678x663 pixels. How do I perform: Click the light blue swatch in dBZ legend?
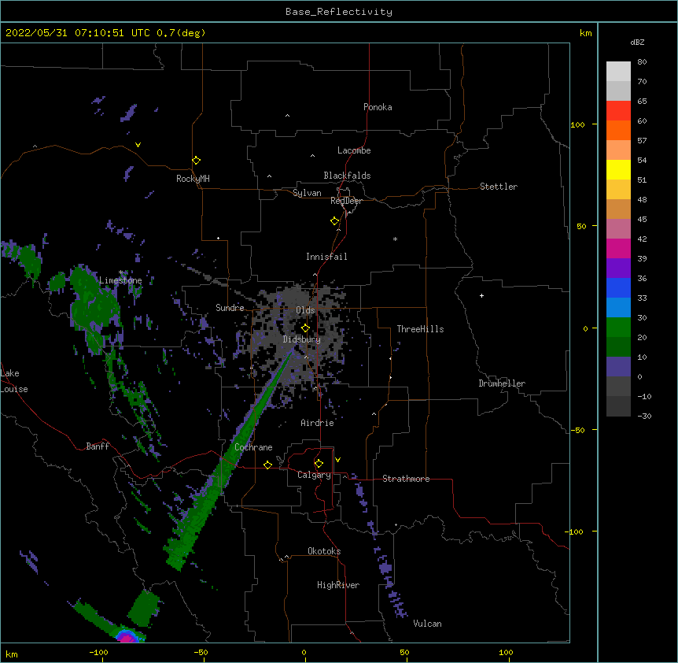[x=618, y=307]
